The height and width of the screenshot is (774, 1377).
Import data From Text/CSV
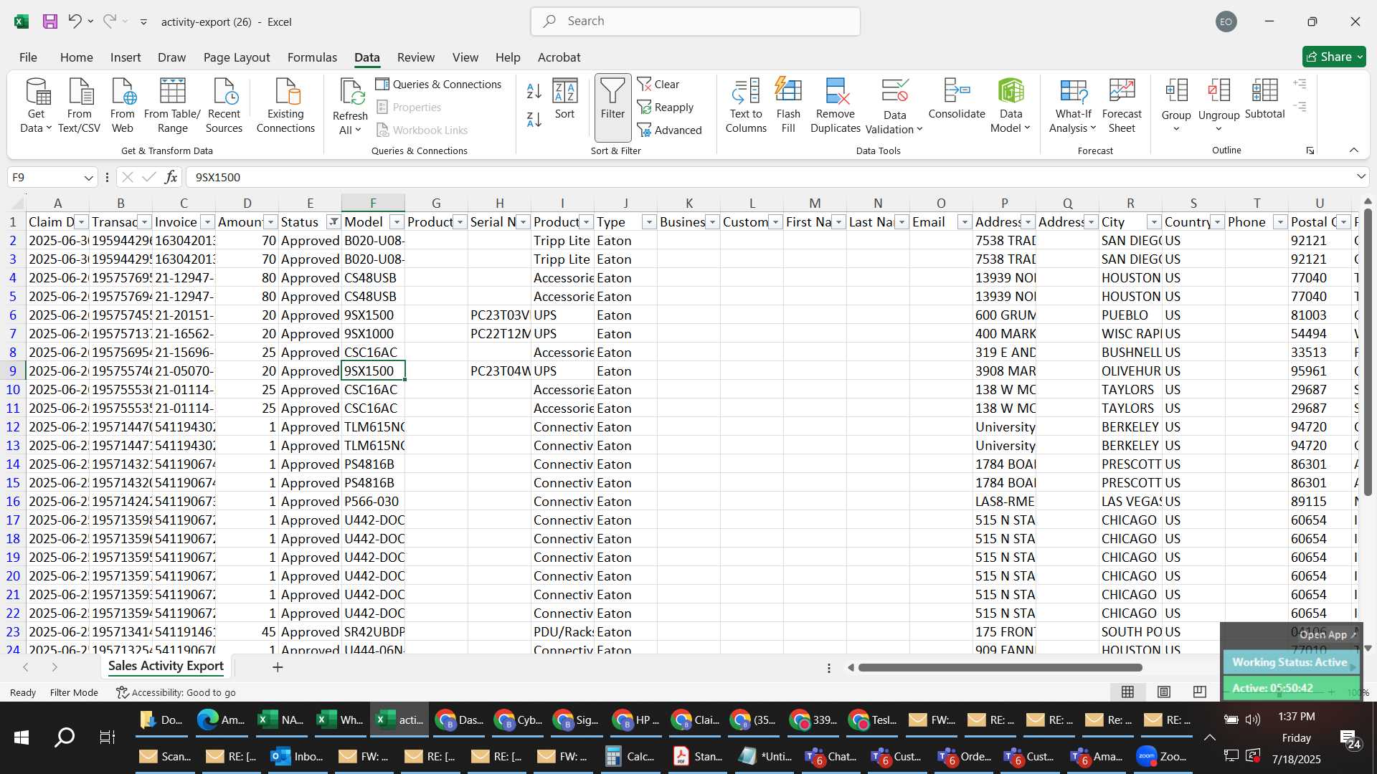79,106
